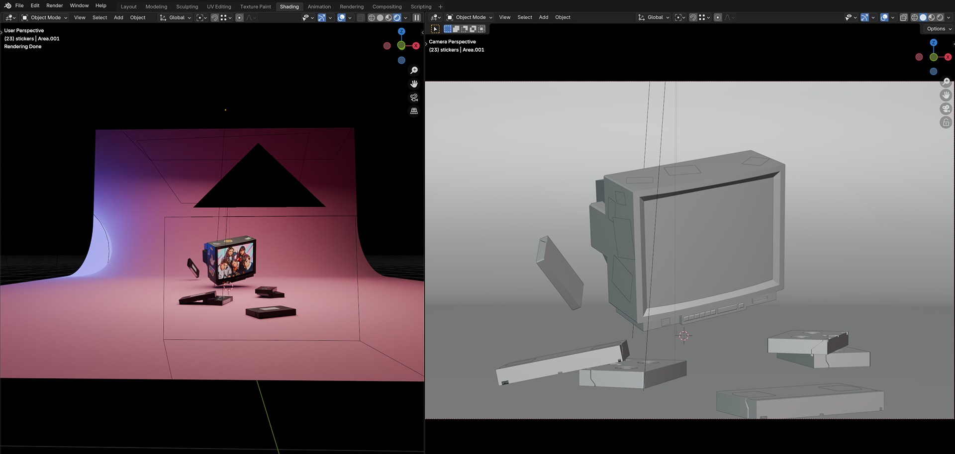Select the tweak select tool in right viewport
Screen dimensions: 955x454
[435, 29]
